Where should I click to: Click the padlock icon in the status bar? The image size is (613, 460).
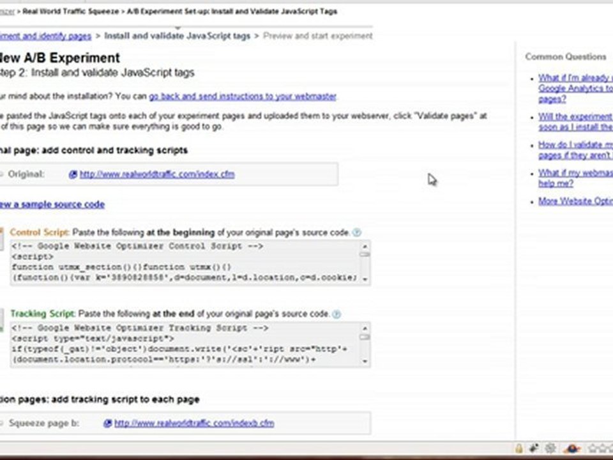coord(518,448)
